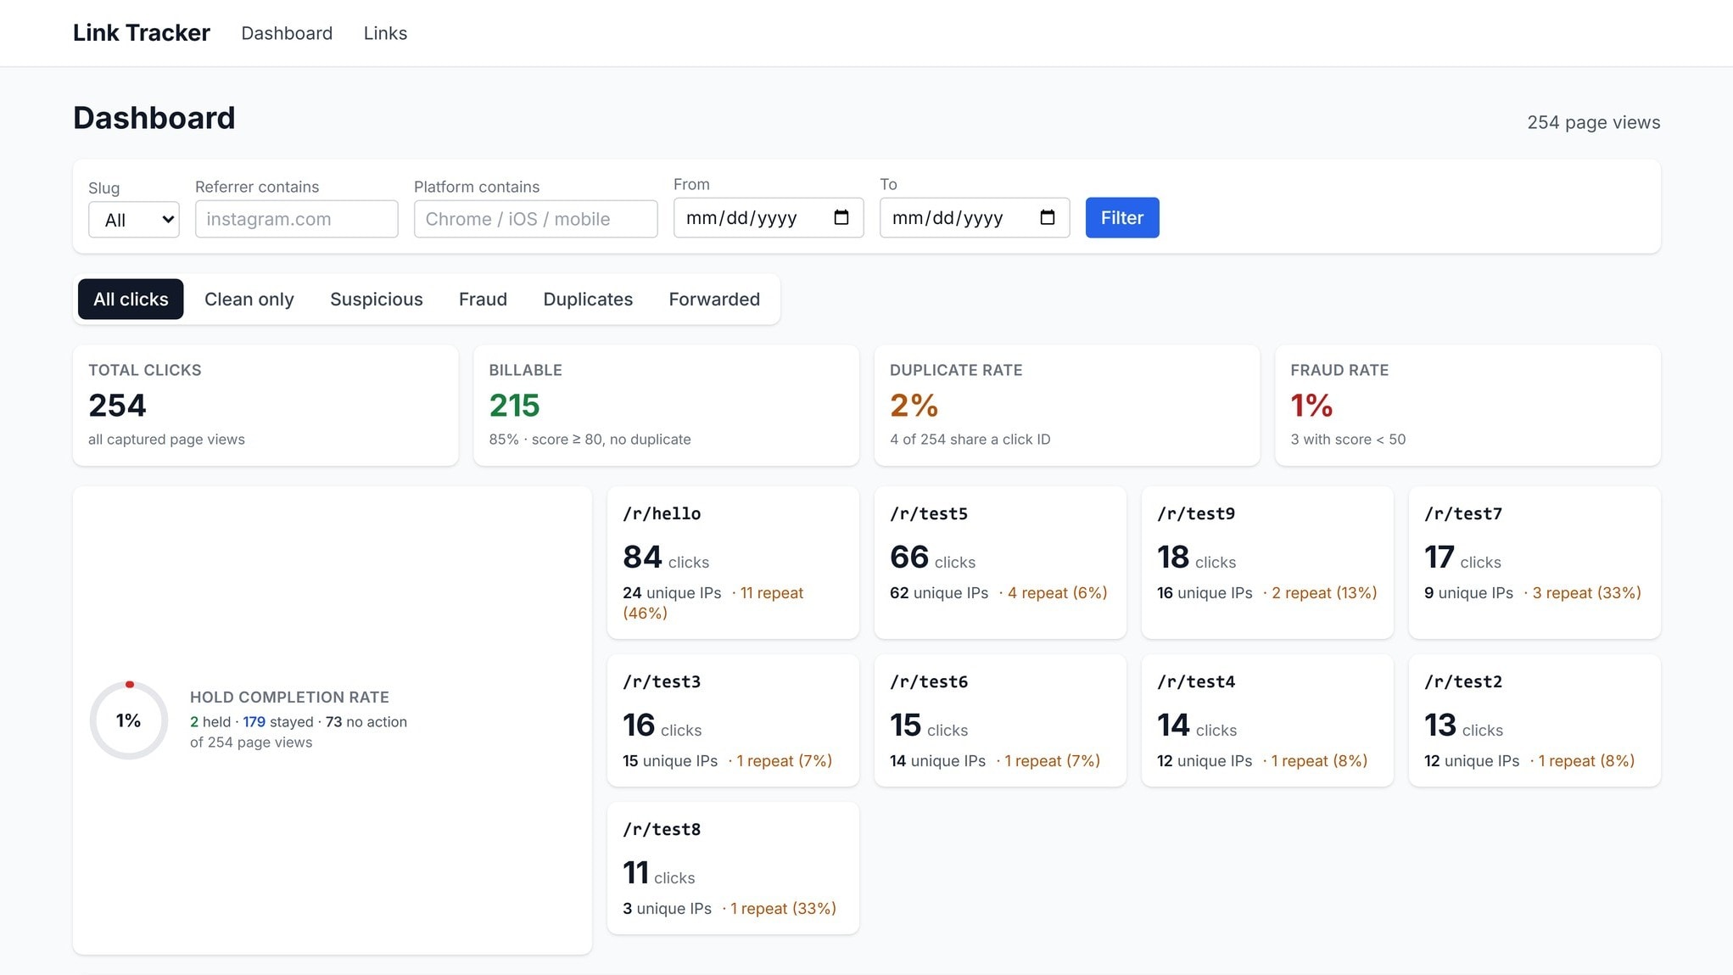Click the Referrer contains input field
This screenshot has width=1733, height=975.
click(297, 219)
